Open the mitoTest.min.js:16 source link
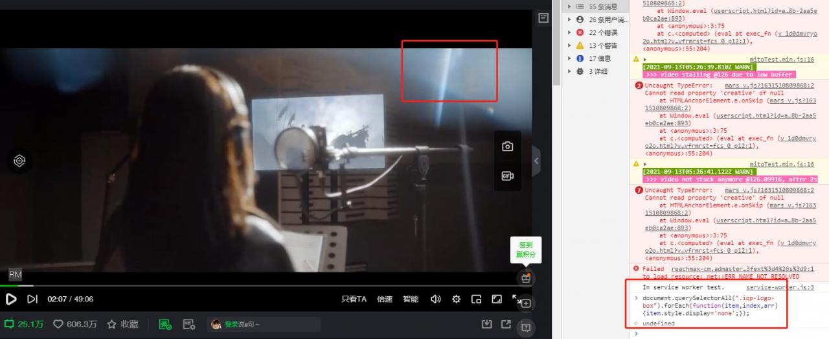The image size is (829, 339). point(782,59)
